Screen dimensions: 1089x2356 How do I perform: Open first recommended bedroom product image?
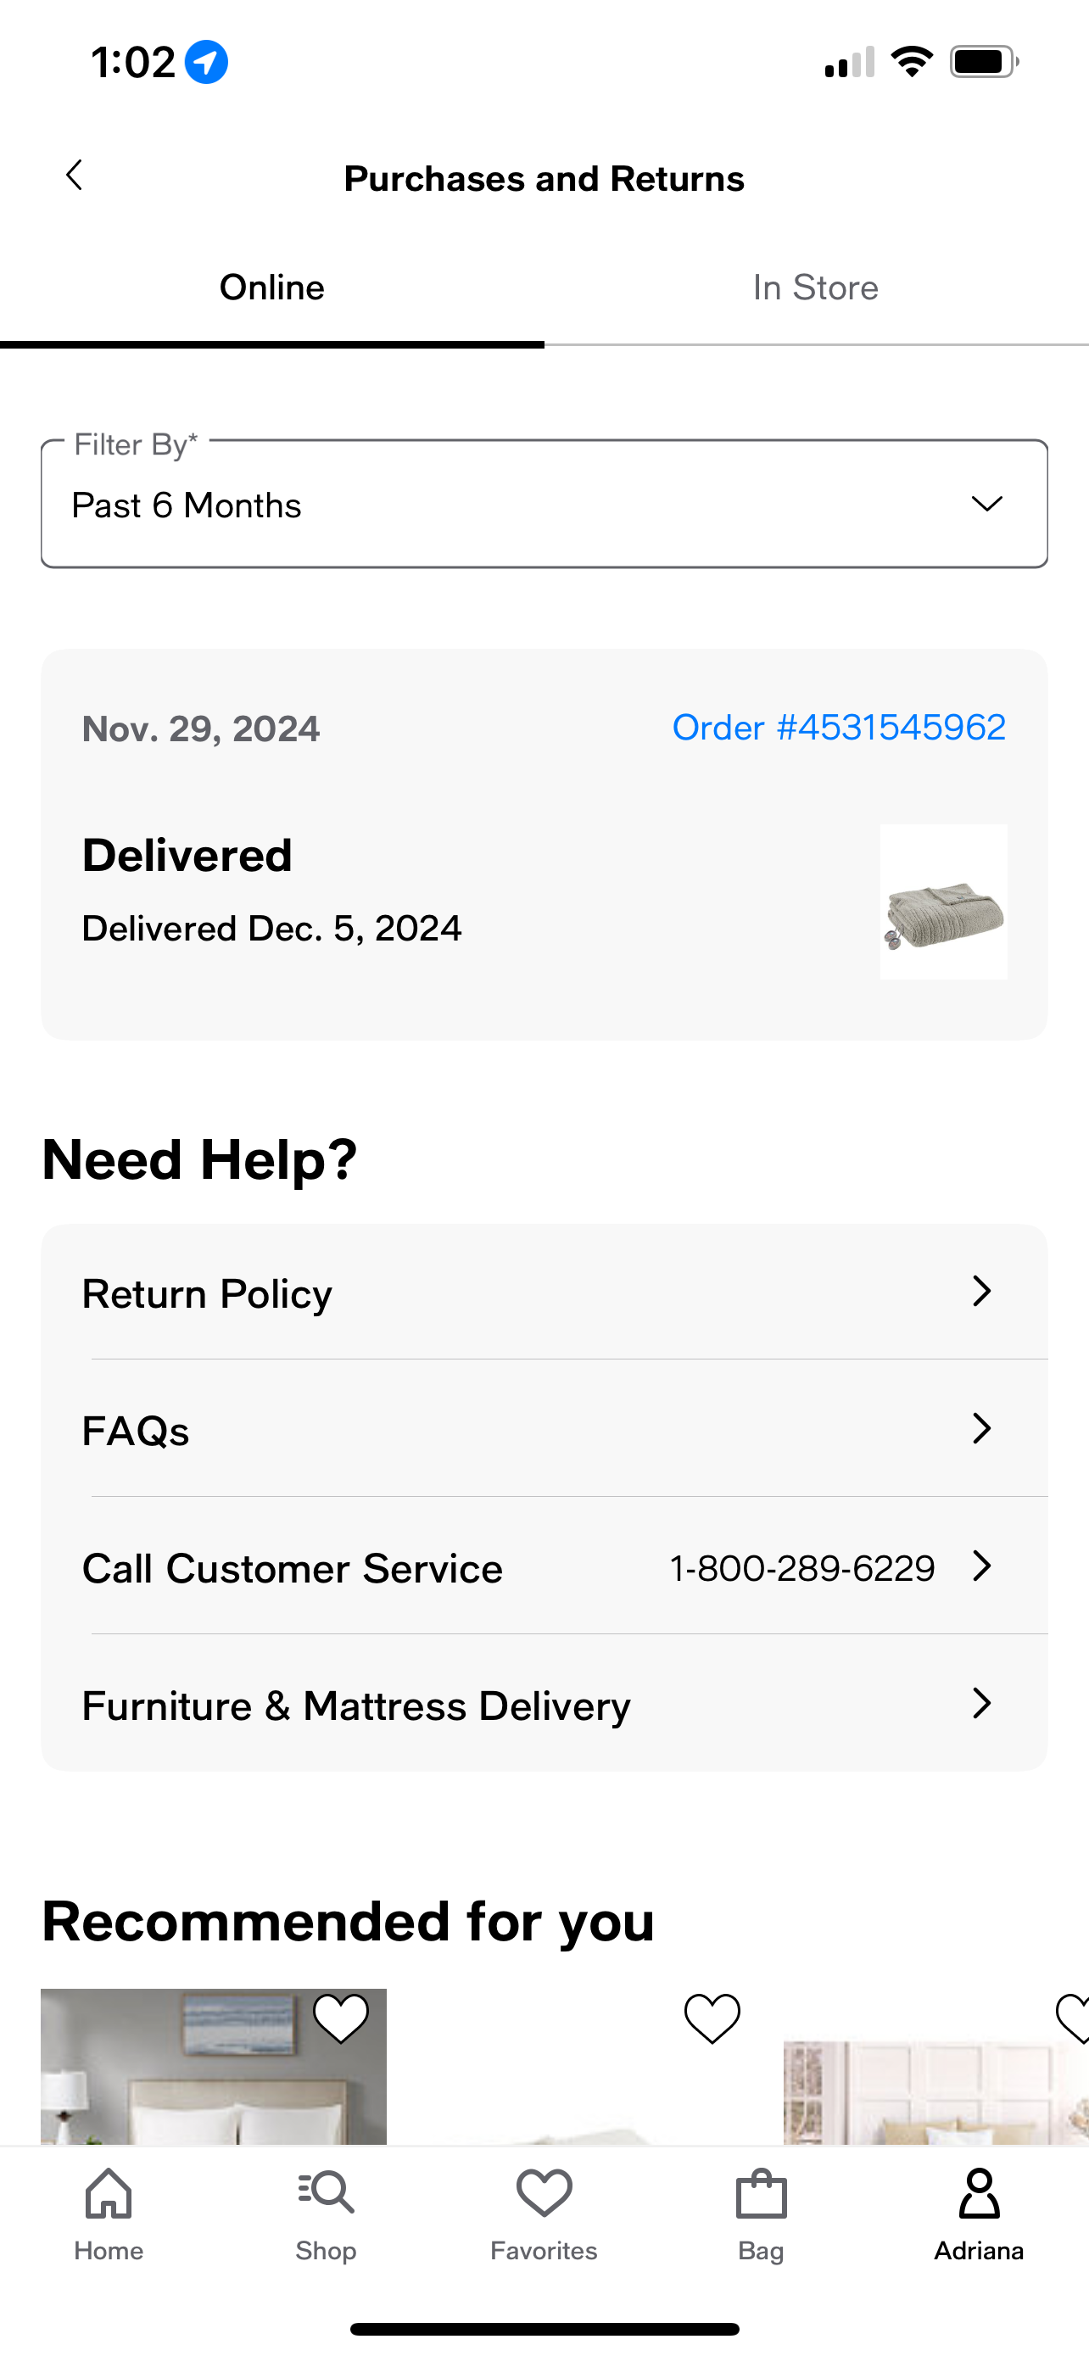pyautogui.click(x=213, y=2067)
